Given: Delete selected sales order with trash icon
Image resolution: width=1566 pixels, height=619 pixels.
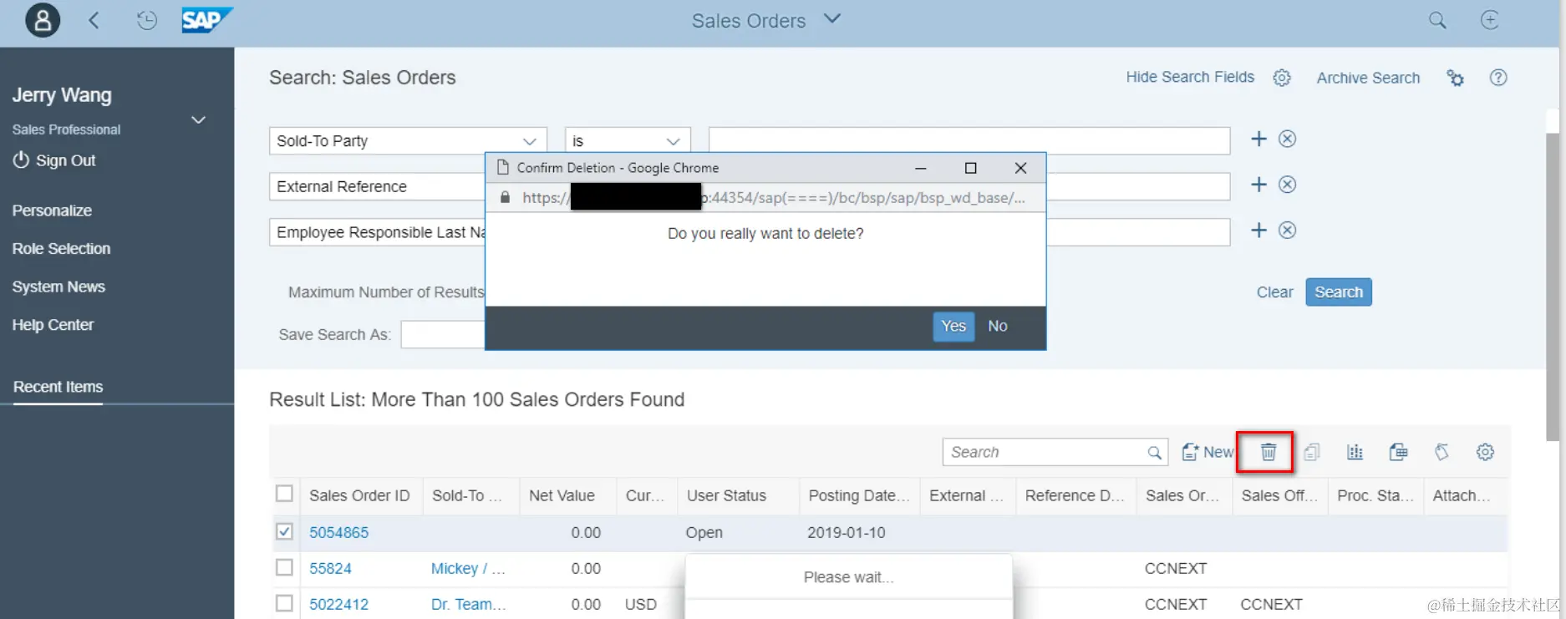Looking at the screenshot, I should [x=1268, y=452].
